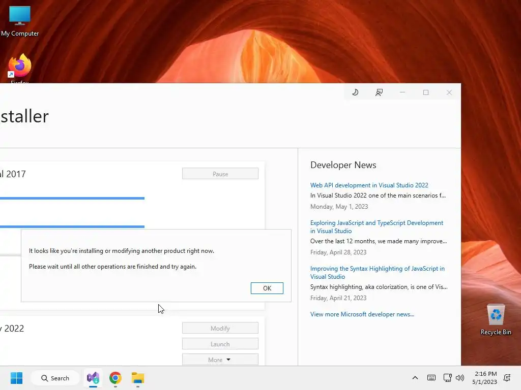The image size is (521, 390).
Task: Open Visual Studio Installer taskbar icon
Action: pos(93,378)
